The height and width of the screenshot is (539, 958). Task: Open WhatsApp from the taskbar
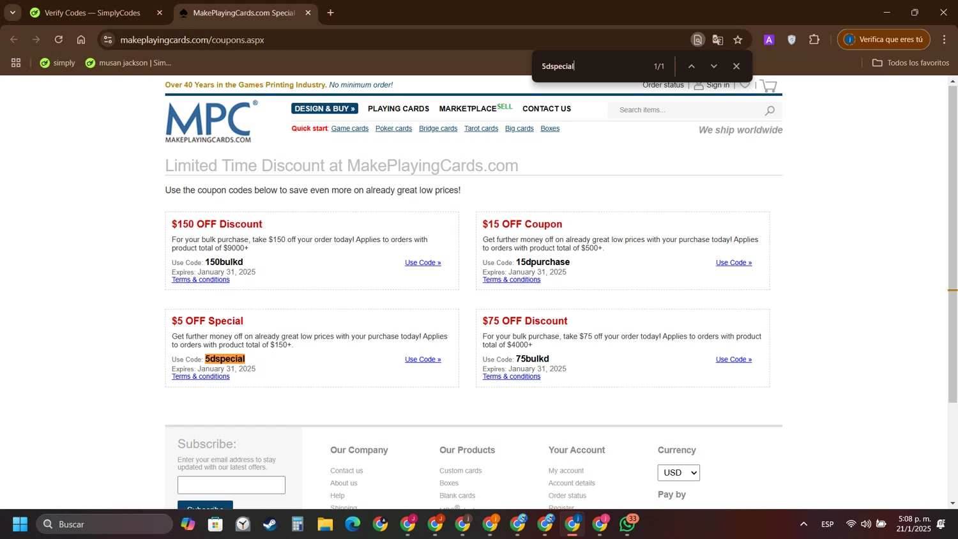pyautogui.click(x=628, y=524)
